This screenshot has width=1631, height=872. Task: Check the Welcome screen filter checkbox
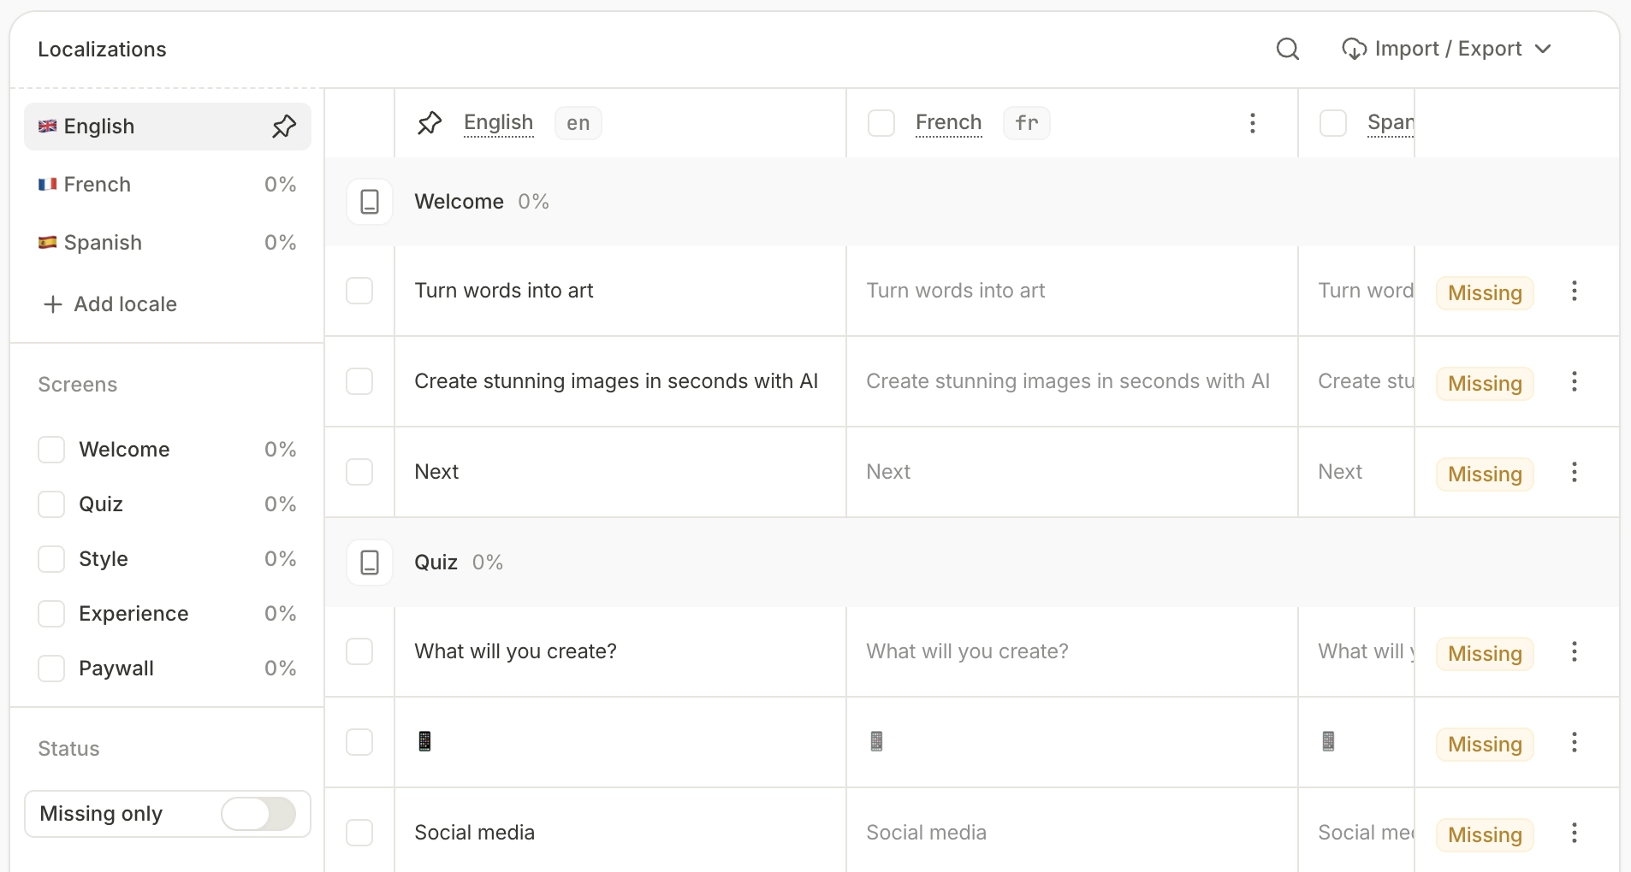[x=51, y=450]
